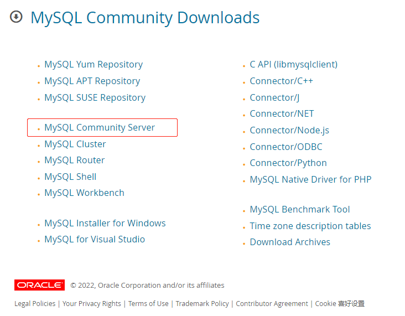Image resolution: width=405 pixels, height=316 pixels.
Task: Open Time zone description tables link
Action: pos(310,226)
